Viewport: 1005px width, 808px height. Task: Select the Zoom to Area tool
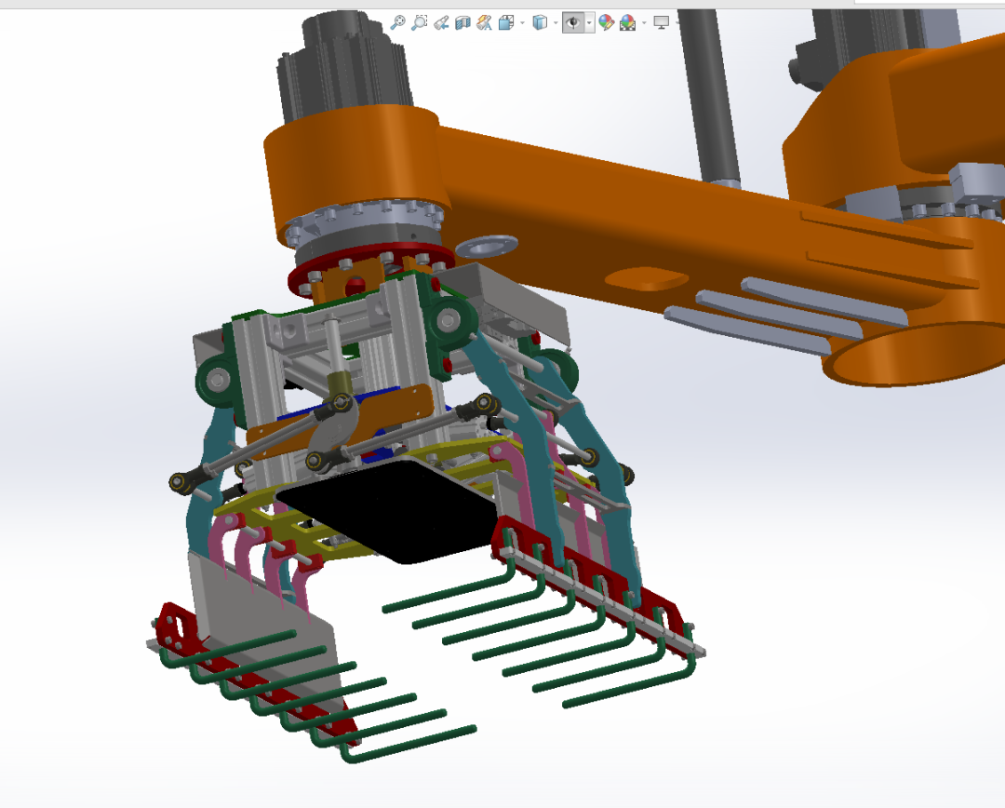[419, 23]
